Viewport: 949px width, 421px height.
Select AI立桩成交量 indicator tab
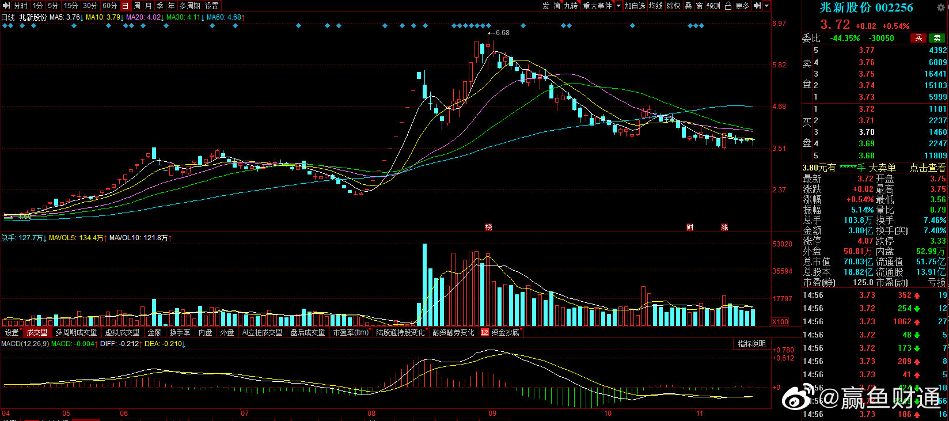[x=263, y=332]
